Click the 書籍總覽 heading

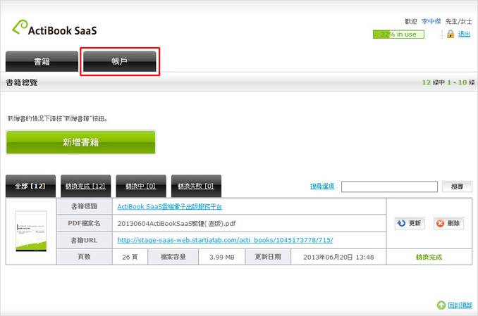pyautogui.click(x=22, y=82)
